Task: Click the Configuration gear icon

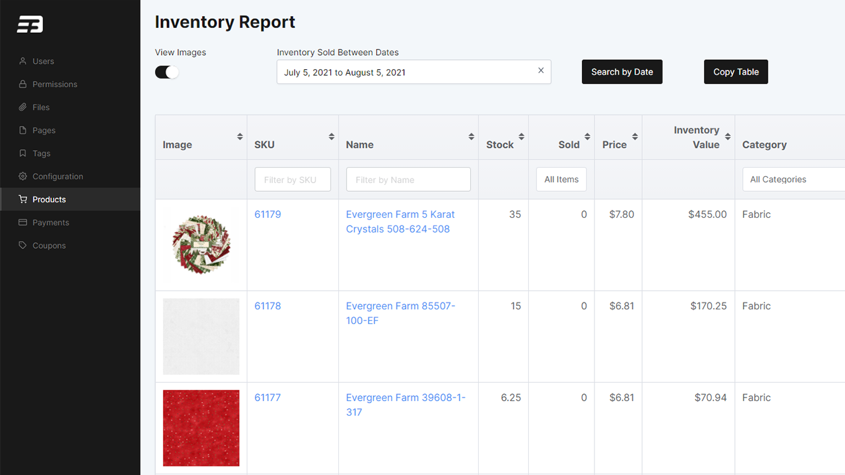Action: pyautogui.click(x=23, y=176)
